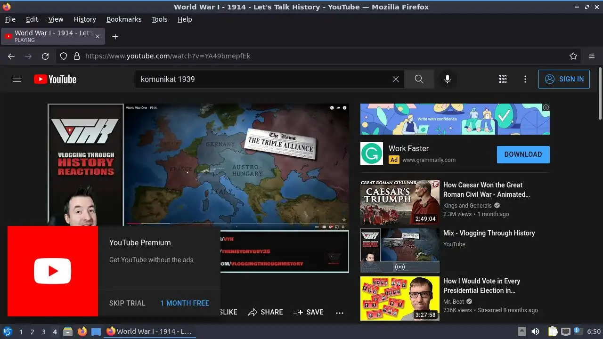Open the History menu

point(85,19)
